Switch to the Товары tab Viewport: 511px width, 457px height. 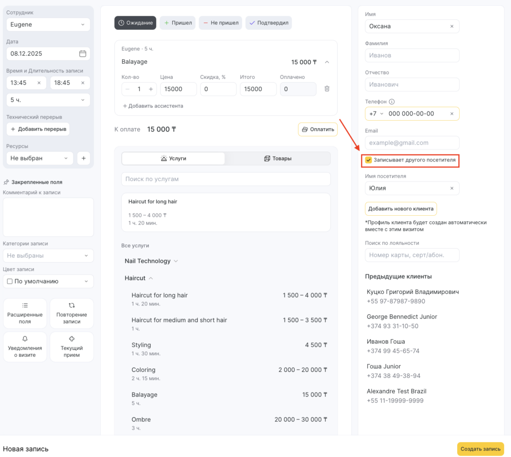[x=277, y=158]
